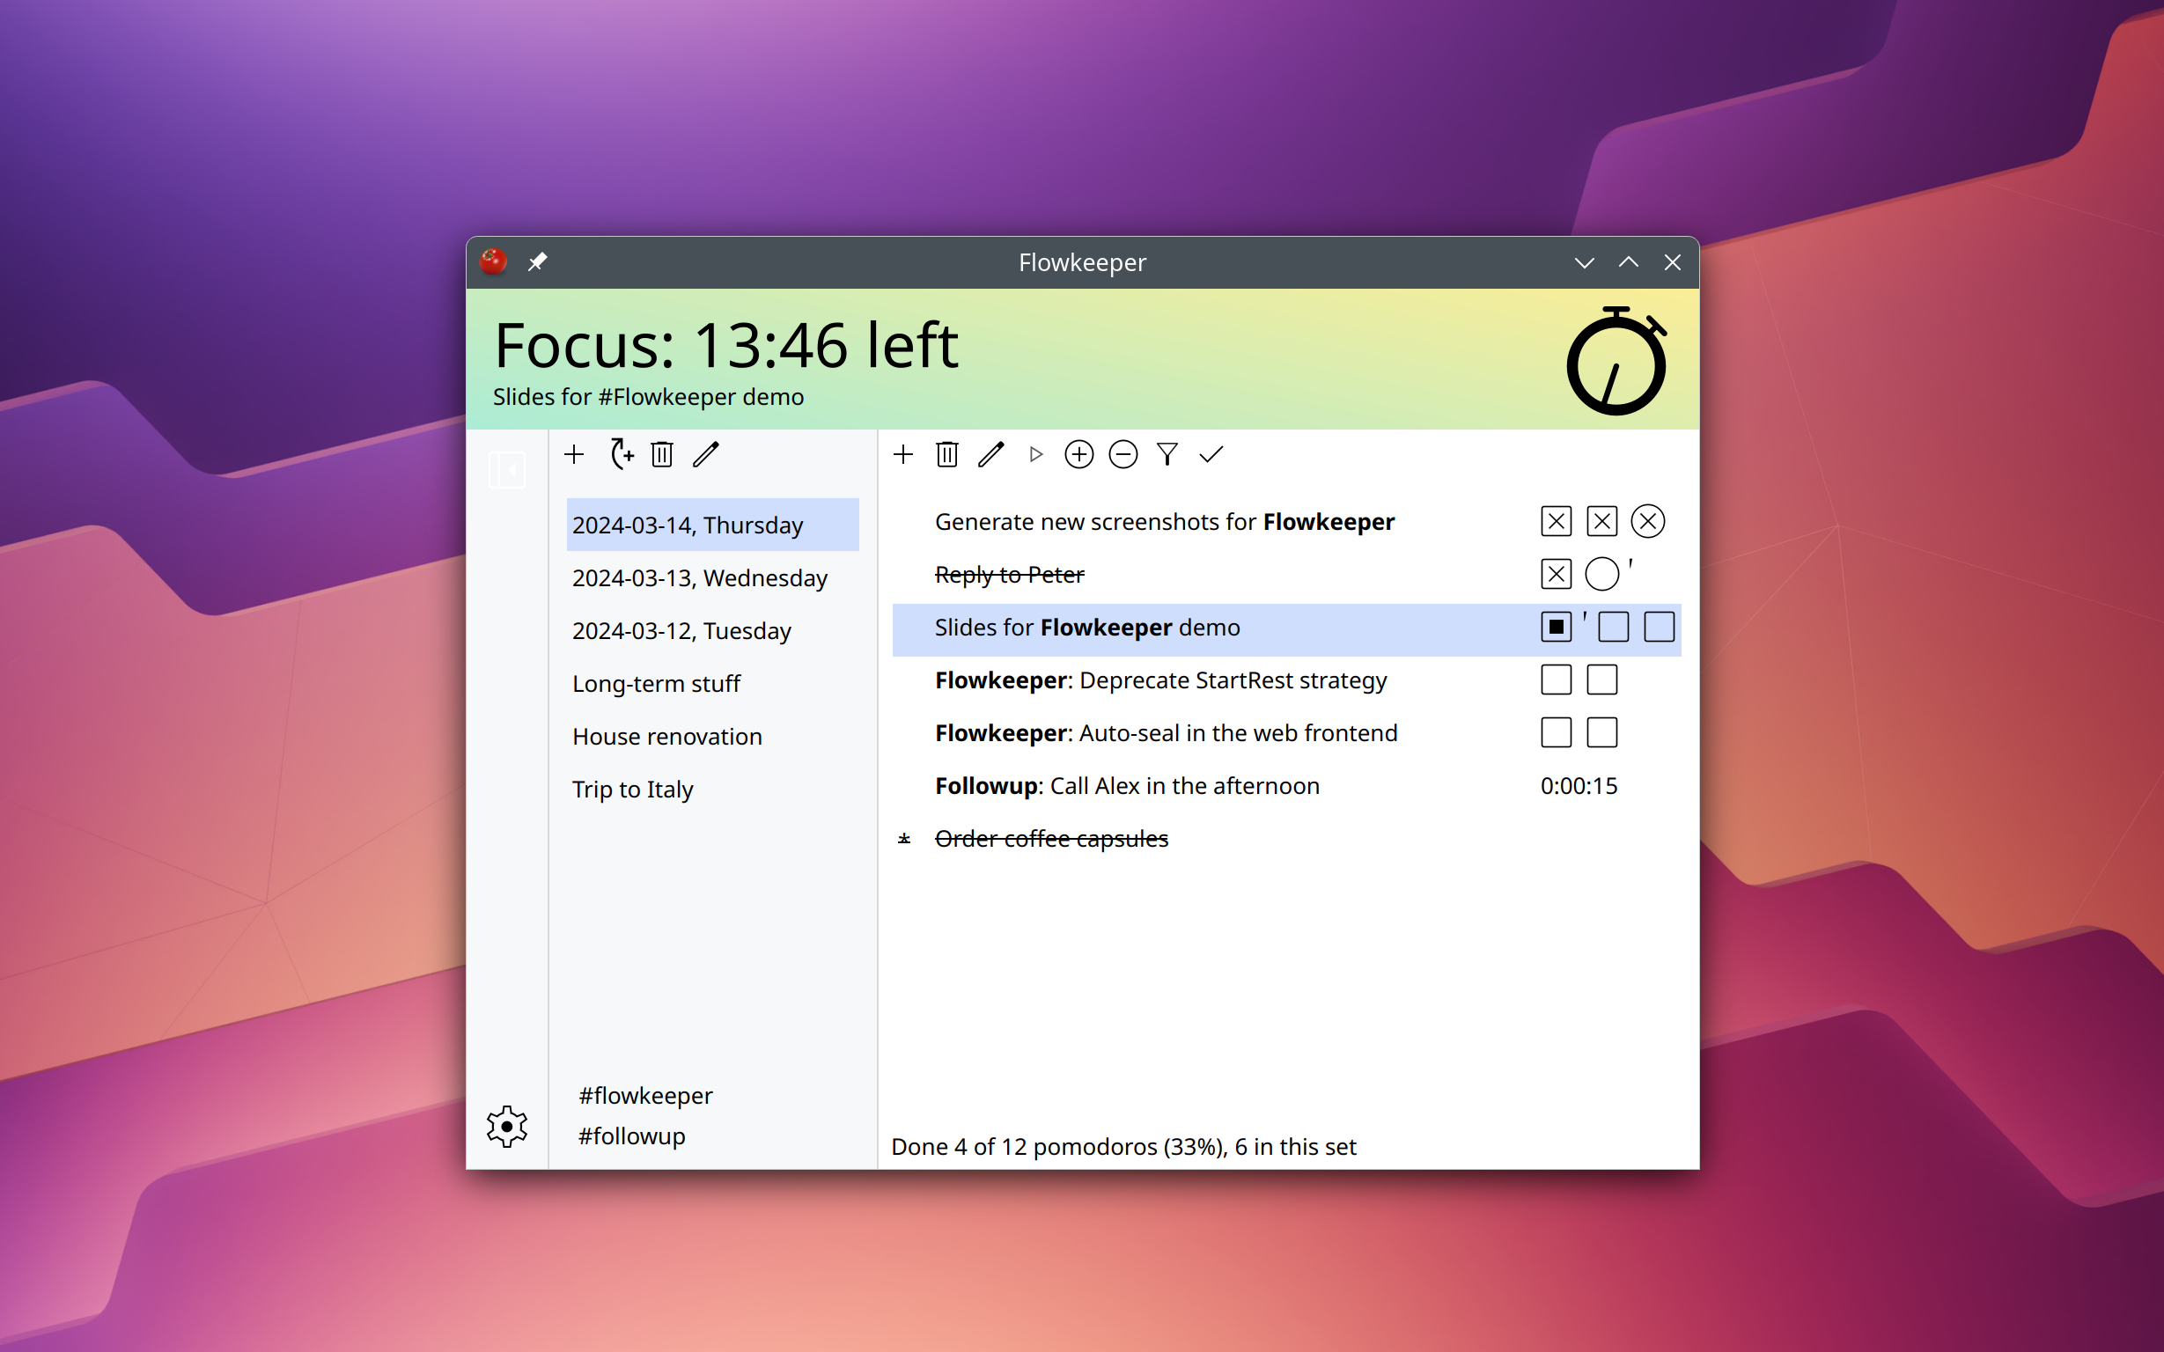Collapse the sidebar with the panel toggle icon

[x=507, y=469]
